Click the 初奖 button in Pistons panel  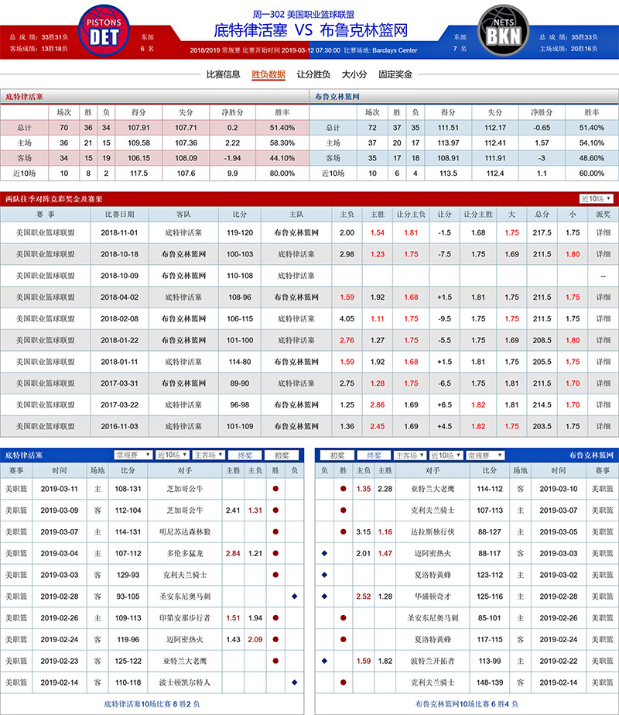(282, 455)
